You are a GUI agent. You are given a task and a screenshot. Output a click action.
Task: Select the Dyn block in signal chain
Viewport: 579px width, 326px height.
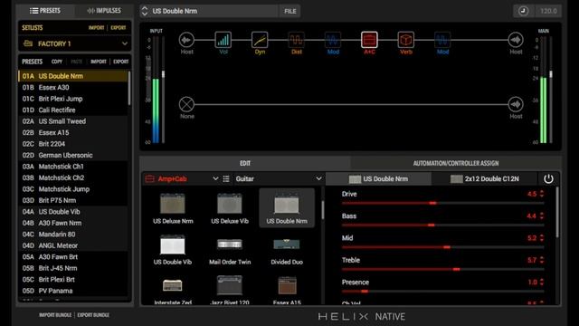click(x=260, y=40)
